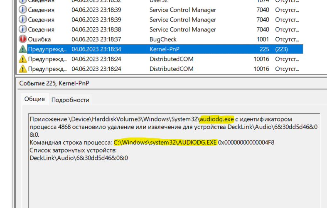
Task: Click the info icon of the 23:18:38 event
Action: (23, 29)
